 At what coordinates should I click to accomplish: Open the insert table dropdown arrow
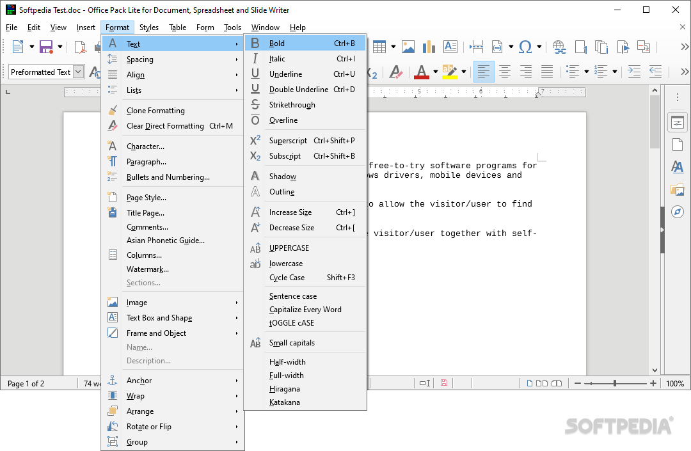click(393, 47)
